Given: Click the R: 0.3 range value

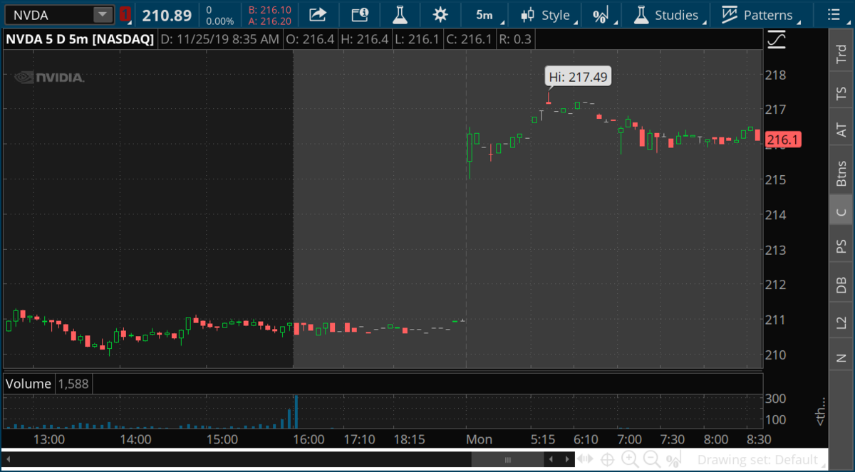Looking at the screenshot, I should coord(515,39).
